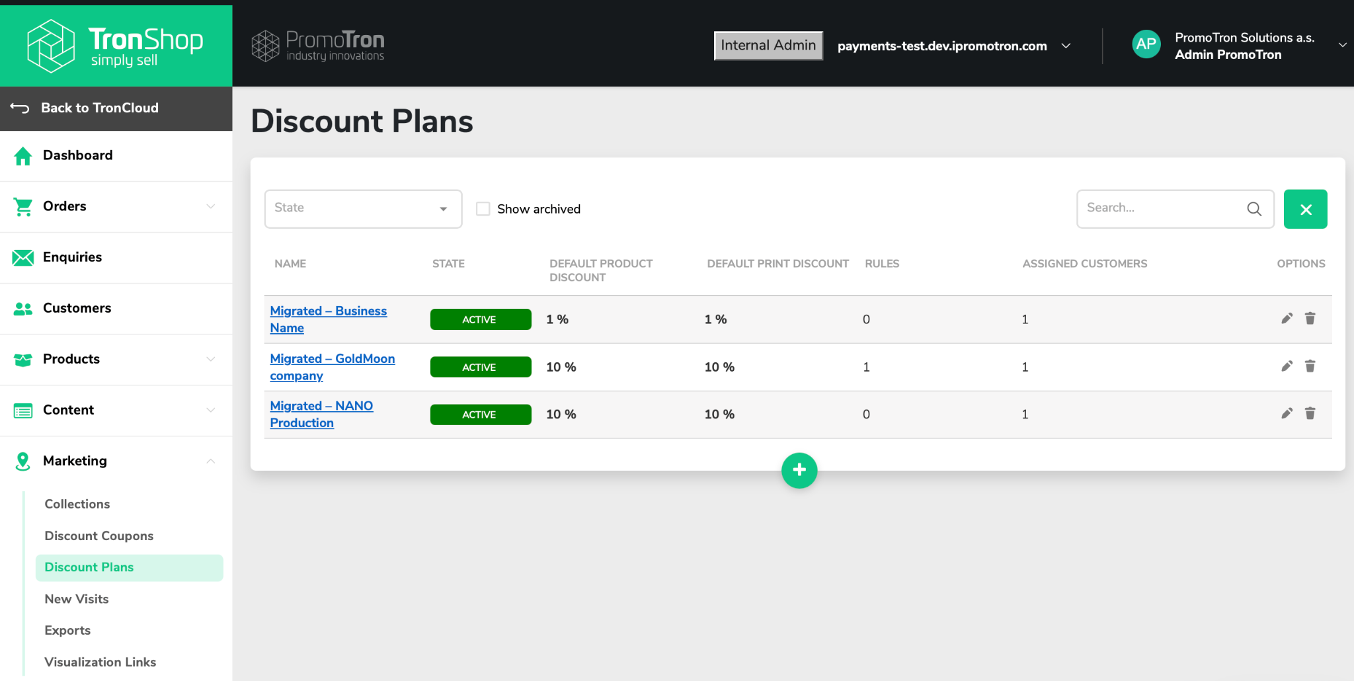1354x681 pixels.
Task: Open the State filter dropdown
Action: tap(363, 209)
